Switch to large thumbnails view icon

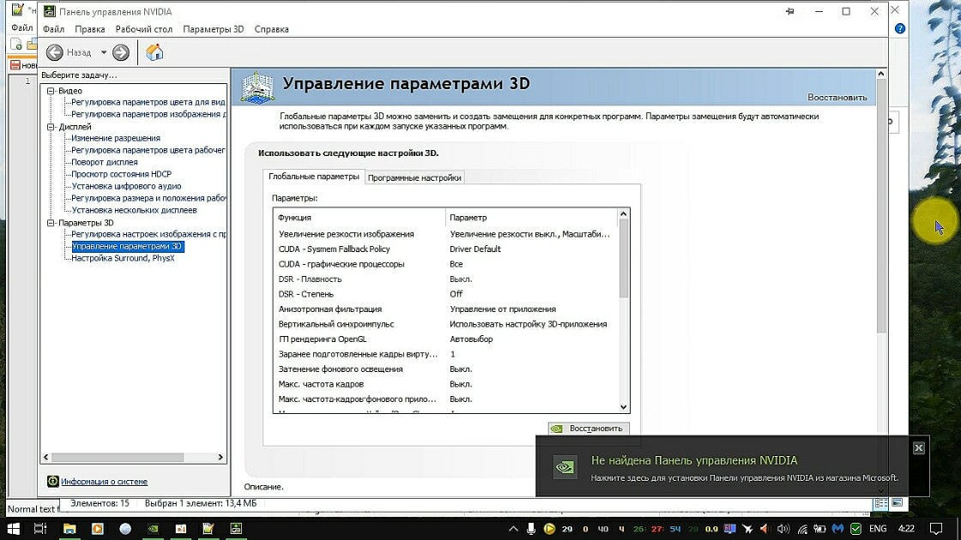coord(897,503)
